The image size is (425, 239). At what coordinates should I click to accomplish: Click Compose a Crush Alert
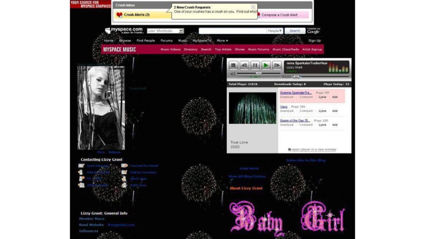coord(280,15)
